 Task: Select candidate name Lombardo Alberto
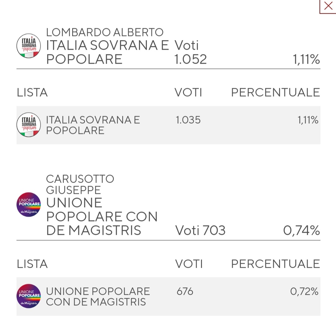(x=105, y=33)
